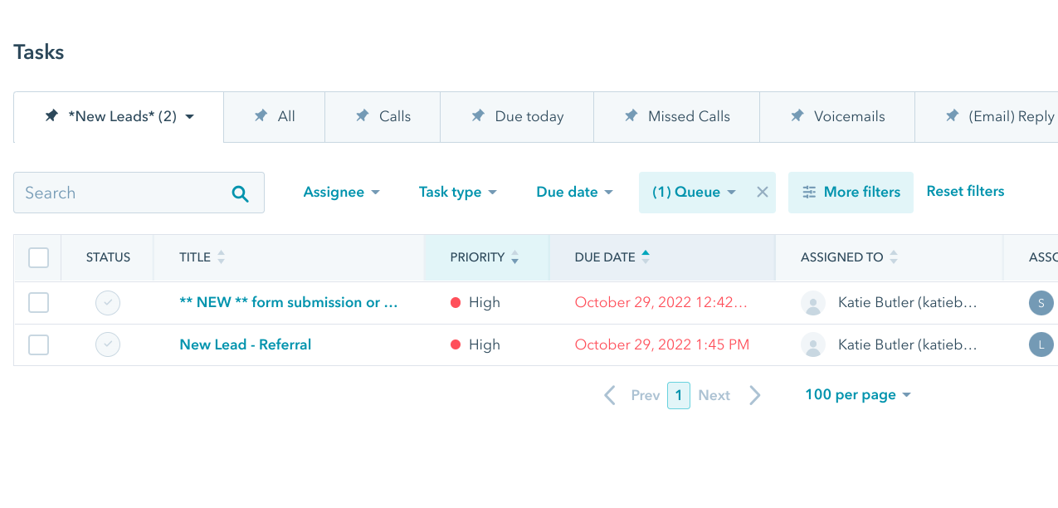Change the 100 per page setting
Viewport: 1058px width, 508px height.
pyautogui.click(x=858, y=395)
